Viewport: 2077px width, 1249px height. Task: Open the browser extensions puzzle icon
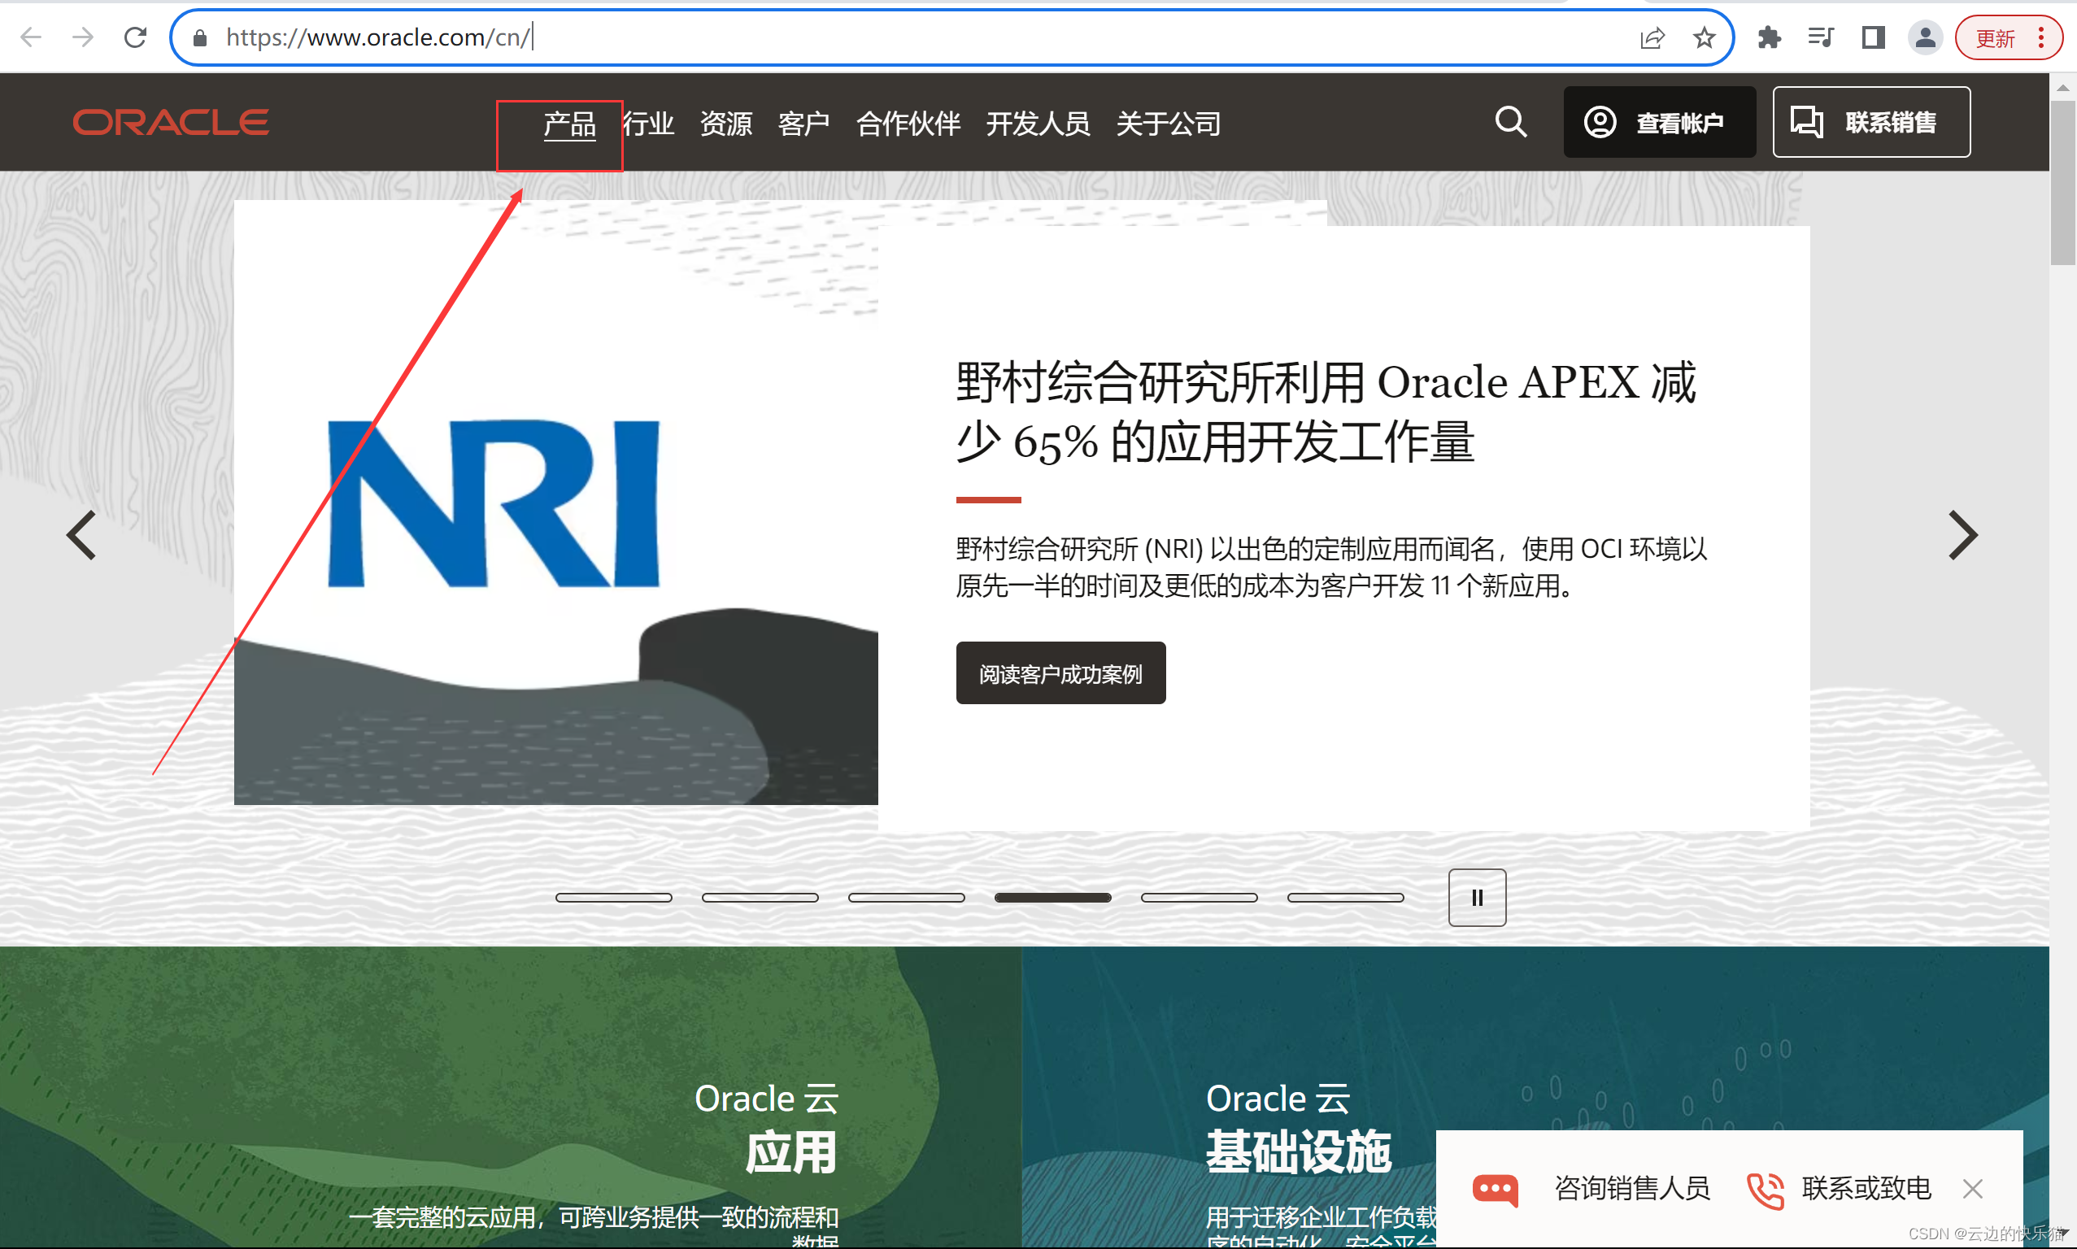tap(1769, 38)
